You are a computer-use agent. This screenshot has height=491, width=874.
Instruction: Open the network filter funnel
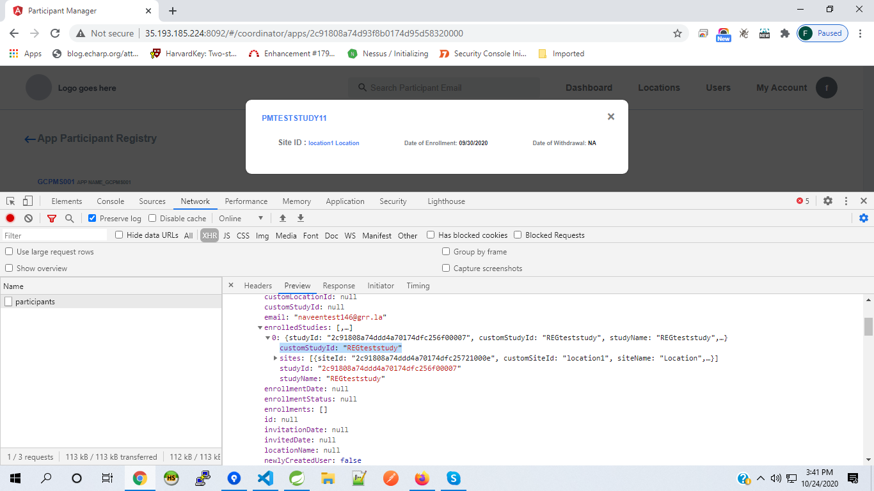(x=52, y=218)
